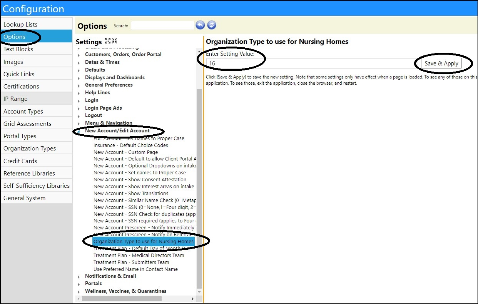
Task: Open IP Range settings
Action: (x=36, y=99)
